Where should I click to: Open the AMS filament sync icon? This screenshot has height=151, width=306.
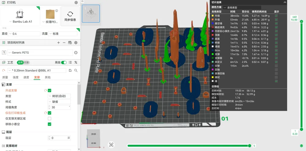point(70,42)
